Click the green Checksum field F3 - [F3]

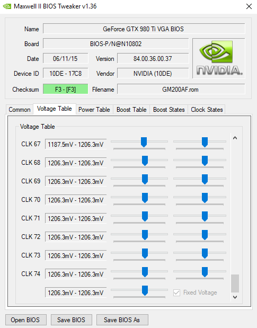[66, 89]
